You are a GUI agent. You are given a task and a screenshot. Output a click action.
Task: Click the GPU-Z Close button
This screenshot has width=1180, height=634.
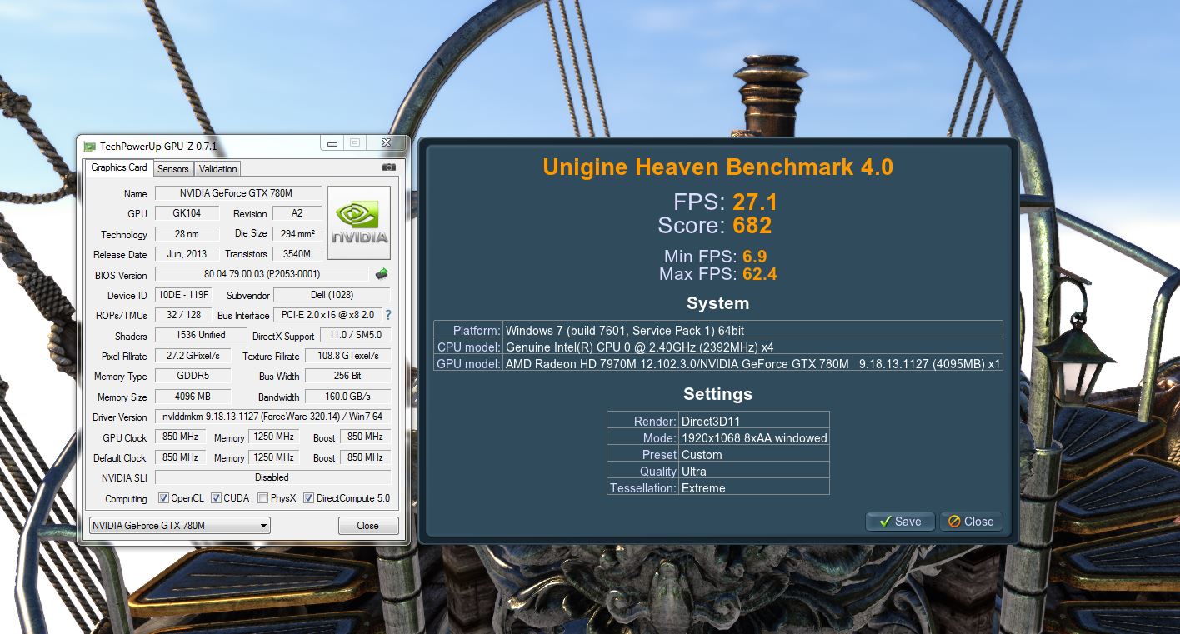pyautogui.click(x=367, y=526)
